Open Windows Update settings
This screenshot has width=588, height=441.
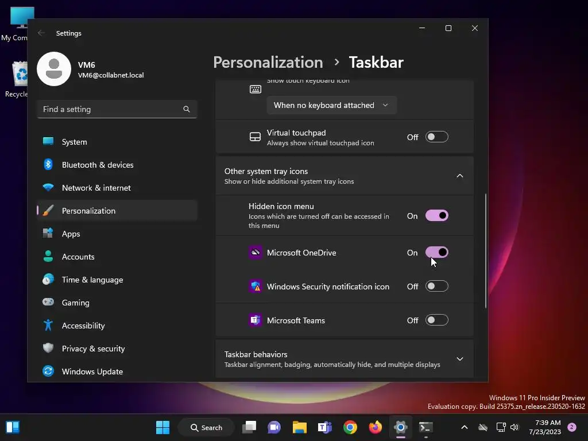coord(117,372)
